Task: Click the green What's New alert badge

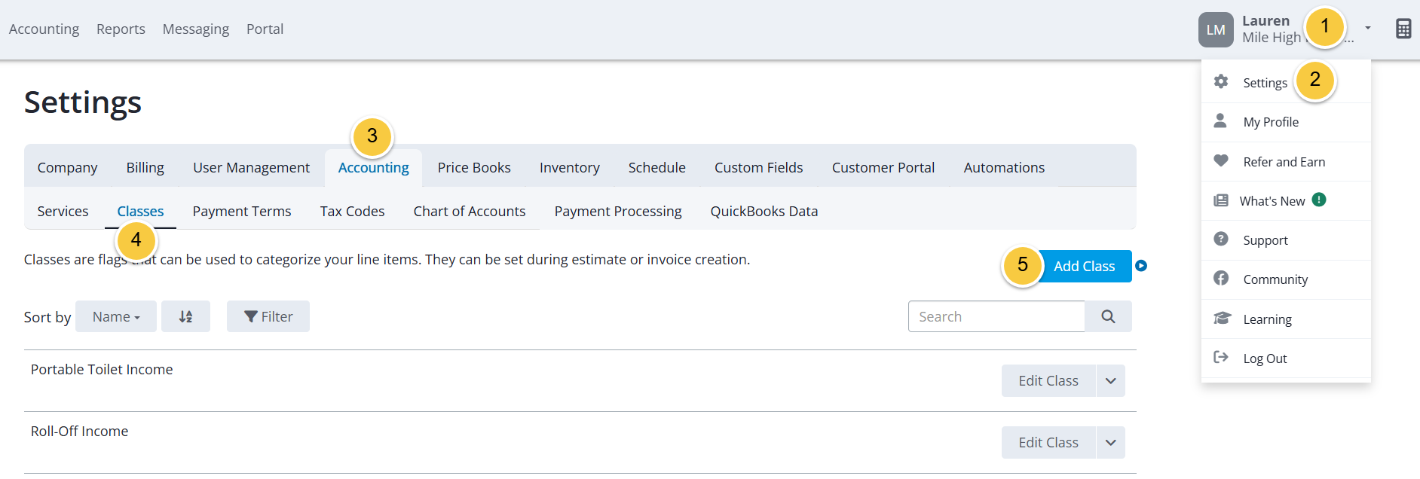Action: (1319, 200)
